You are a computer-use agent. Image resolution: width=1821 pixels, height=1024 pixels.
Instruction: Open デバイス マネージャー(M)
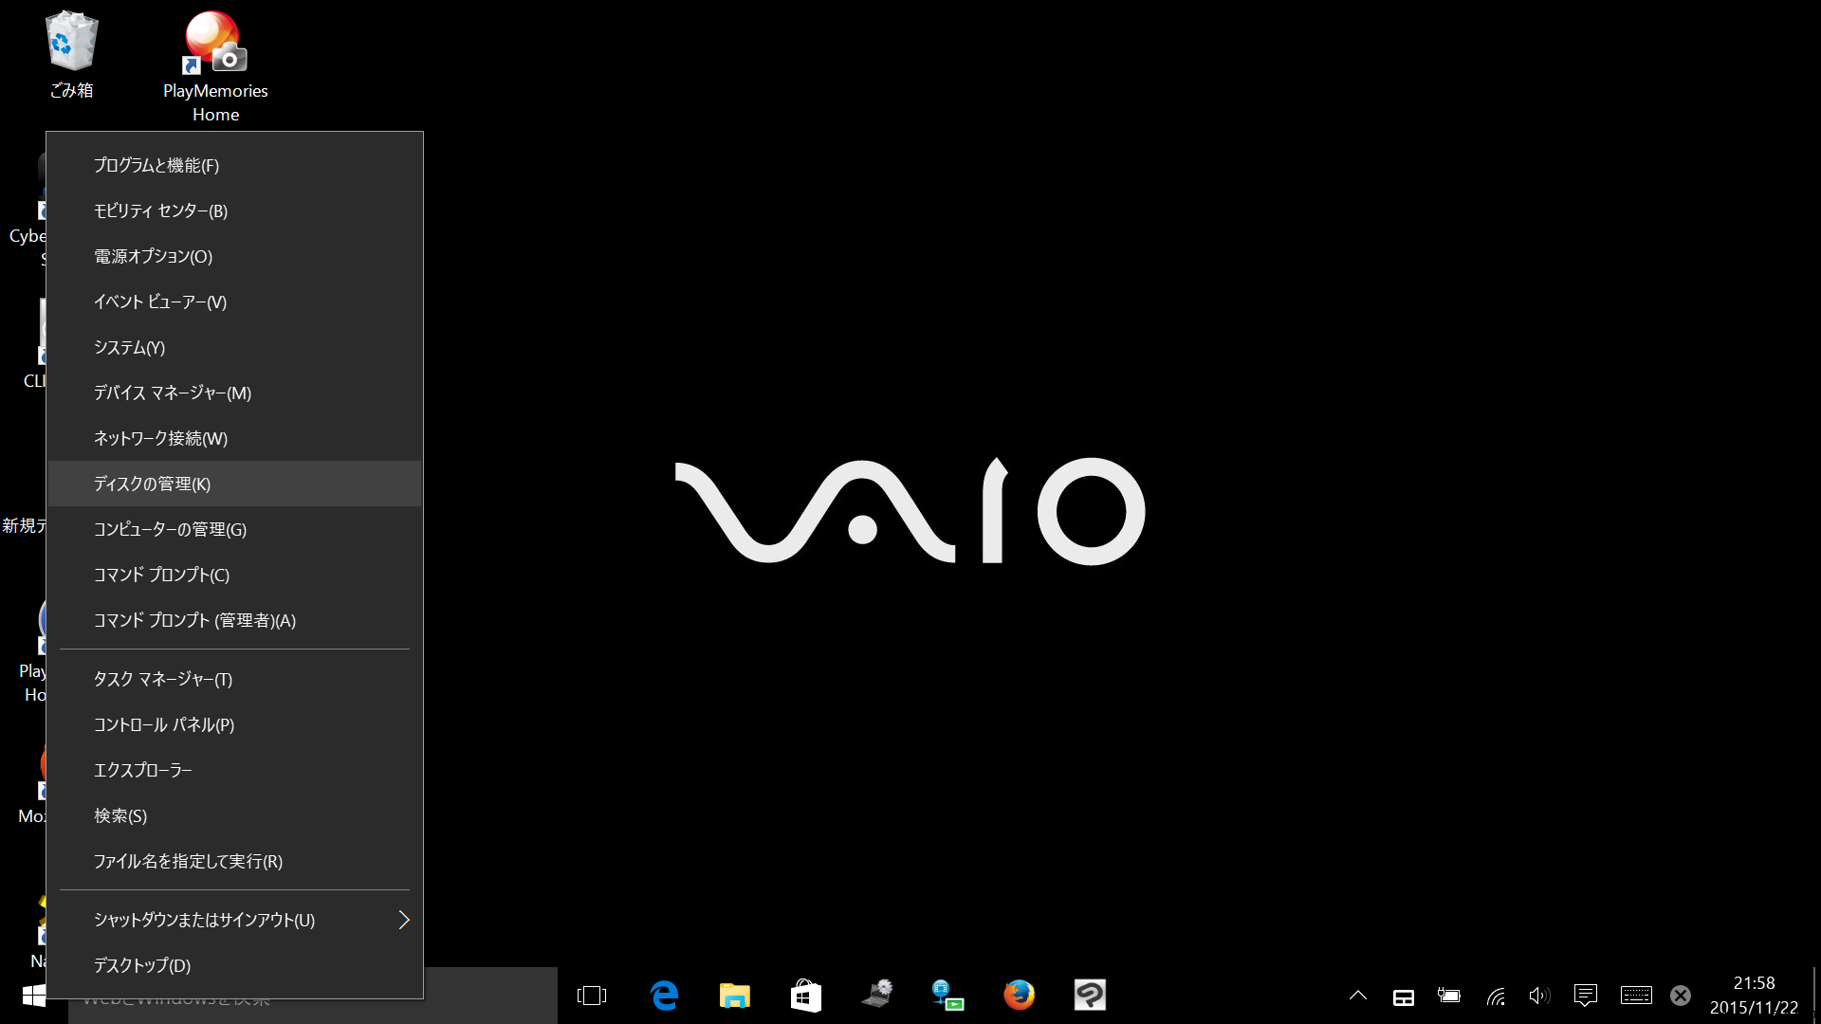(x=234, y=393)
